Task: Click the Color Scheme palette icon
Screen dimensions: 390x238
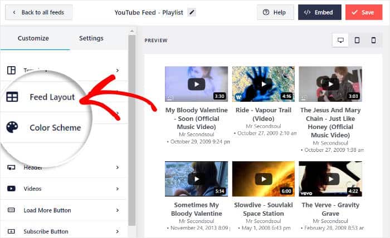Action: click(12, 127)
